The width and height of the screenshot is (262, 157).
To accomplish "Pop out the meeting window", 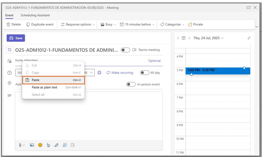I will [249, 7].
